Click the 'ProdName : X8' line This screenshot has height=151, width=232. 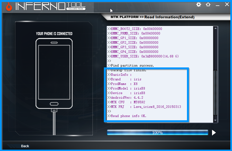coord(122,84)
